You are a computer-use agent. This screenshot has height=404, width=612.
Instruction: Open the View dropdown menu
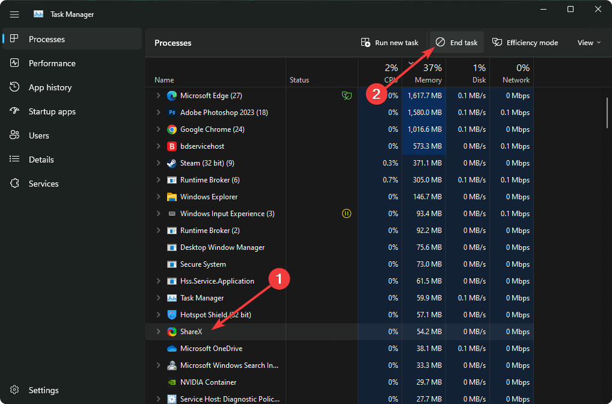pos(589,43)
